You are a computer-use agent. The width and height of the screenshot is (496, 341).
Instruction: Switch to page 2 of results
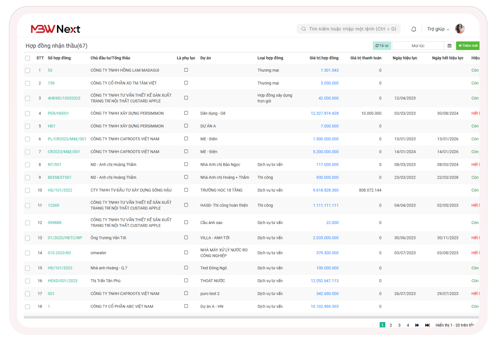391,325
